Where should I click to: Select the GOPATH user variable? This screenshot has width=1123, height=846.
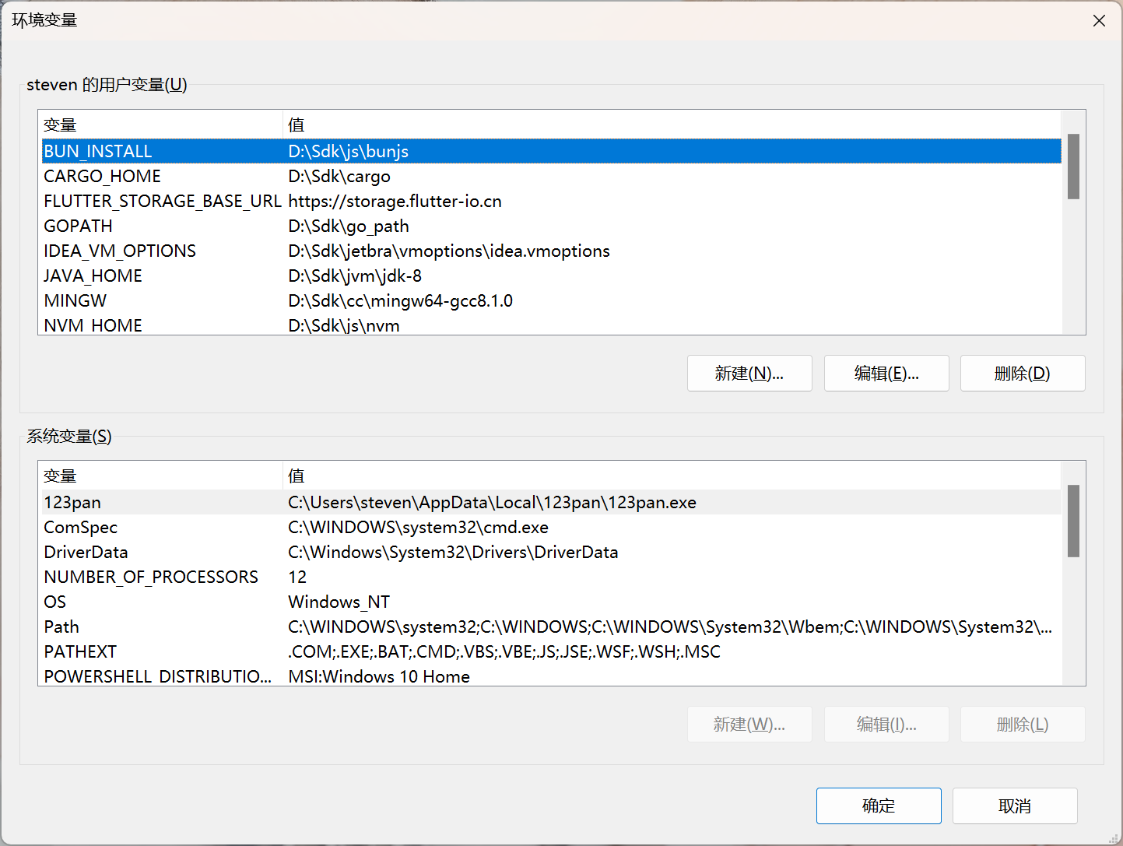pyautogui.click(x=78, y=226)
